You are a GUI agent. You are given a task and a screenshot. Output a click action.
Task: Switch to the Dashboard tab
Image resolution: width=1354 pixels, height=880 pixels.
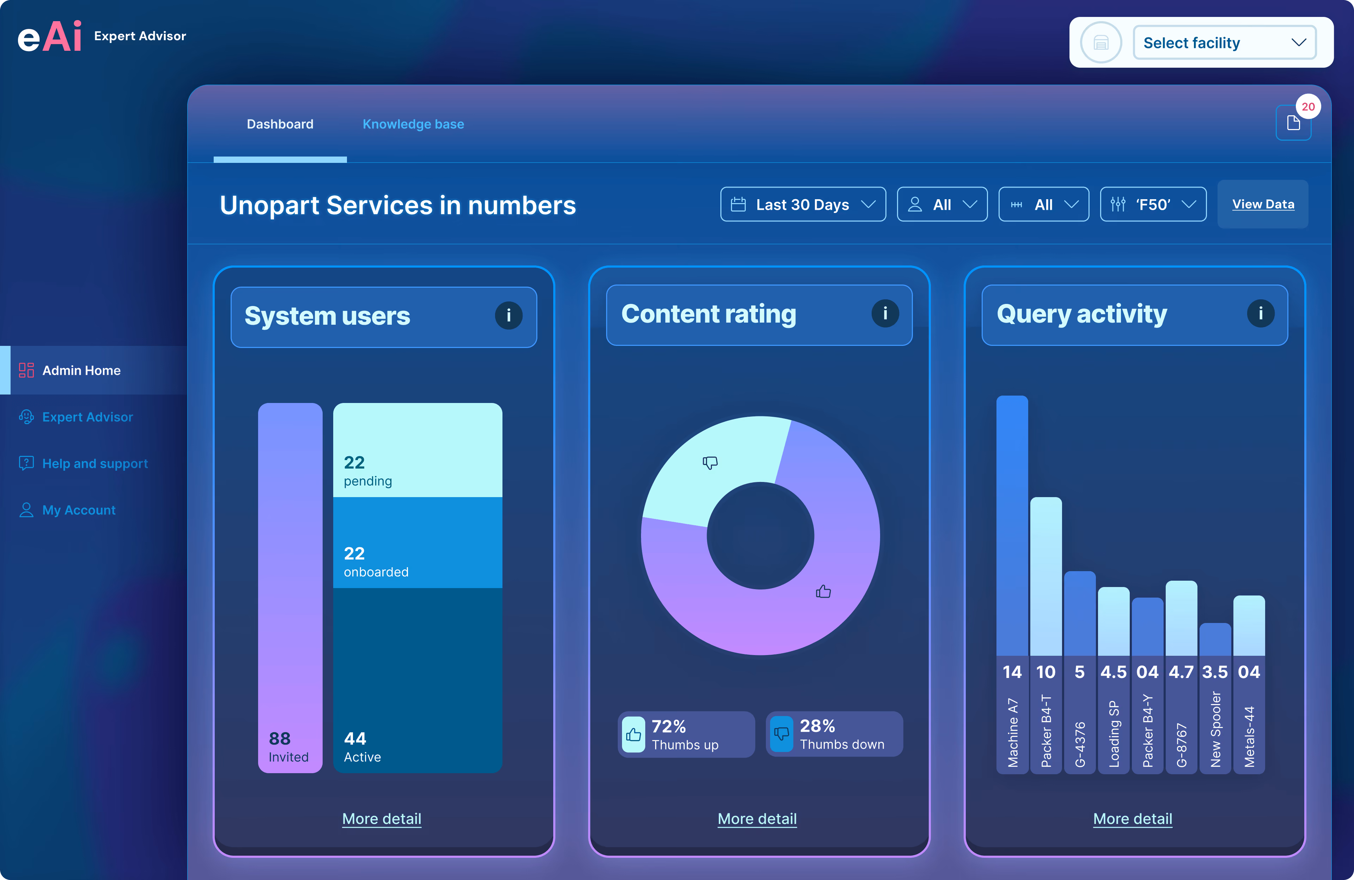click(280, 124)
